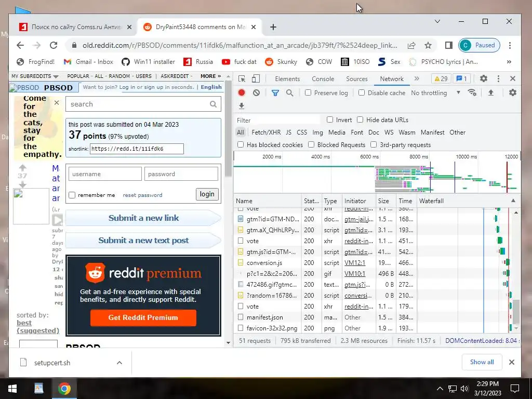
Task: Click the 1 issue message badge
Action: click(461, 79)
